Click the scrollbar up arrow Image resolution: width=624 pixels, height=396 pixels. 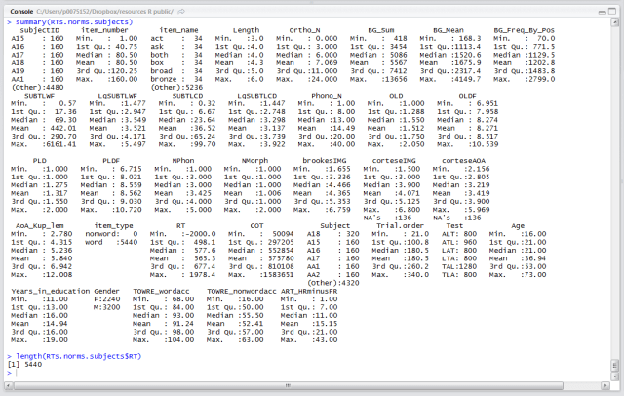click(616, 20)
